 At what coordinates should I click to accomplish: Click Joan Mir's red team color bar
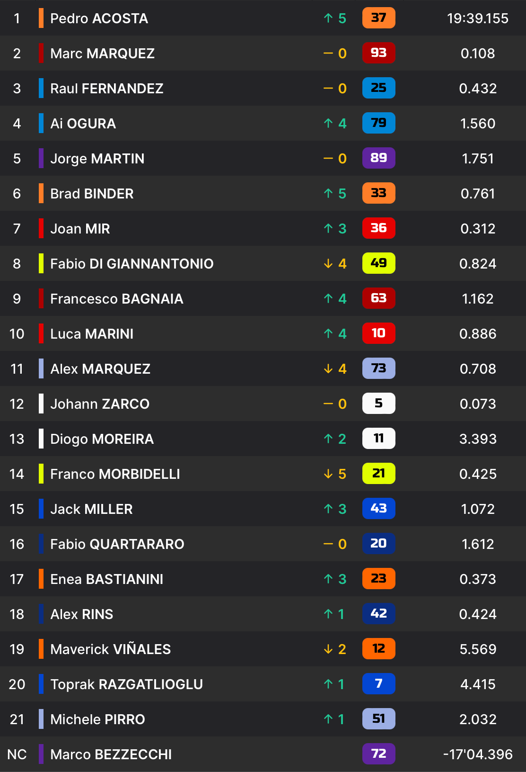tap(41, 228)
